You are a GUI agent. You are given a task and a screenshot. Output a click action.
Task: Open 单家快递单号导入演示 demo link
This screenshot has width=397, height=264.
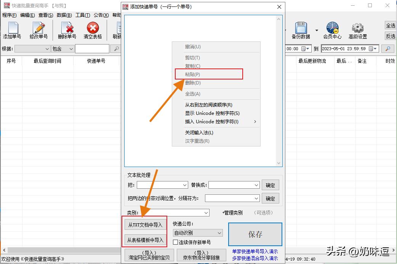[255, 251]
